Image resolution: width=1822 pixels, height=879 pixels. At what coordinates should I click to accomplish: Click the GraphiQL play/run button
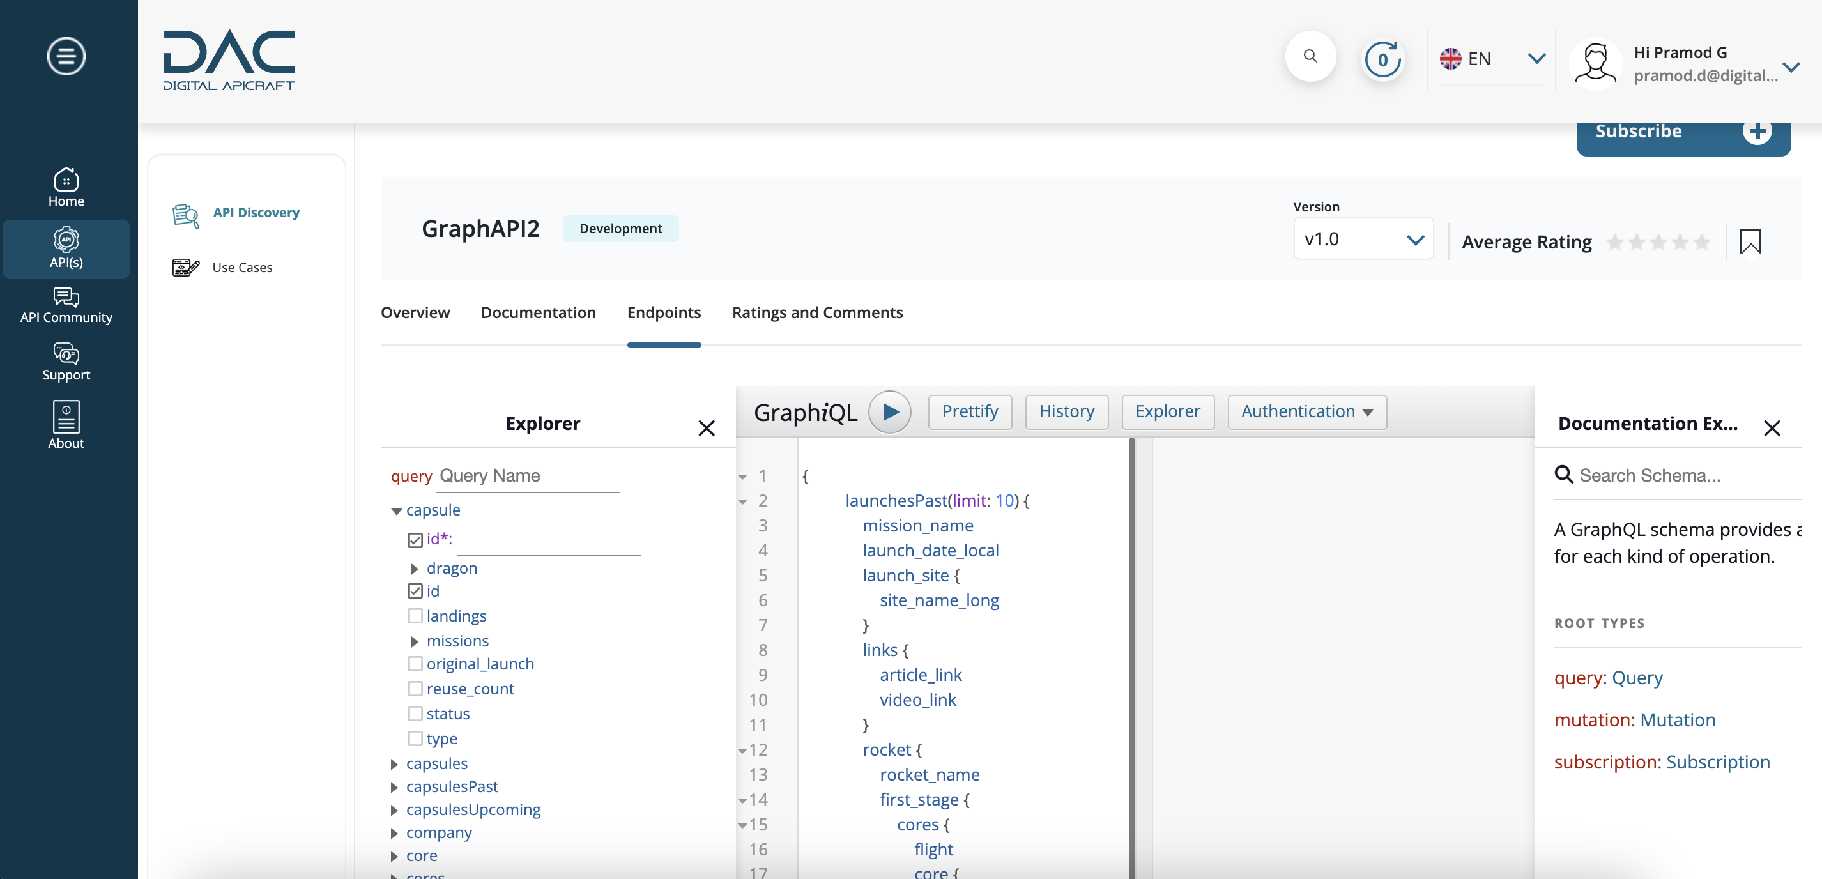coord(890,412)
